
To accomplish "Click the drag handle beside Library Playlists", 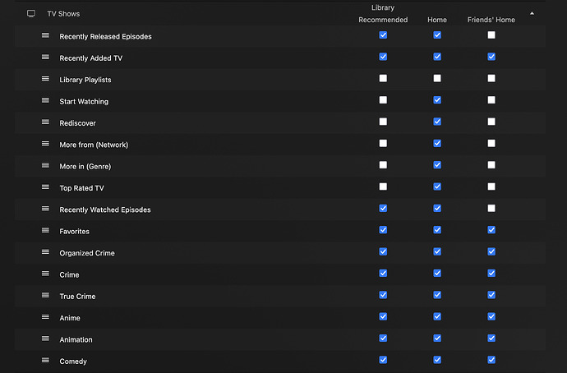I will (x=45, y=79).
